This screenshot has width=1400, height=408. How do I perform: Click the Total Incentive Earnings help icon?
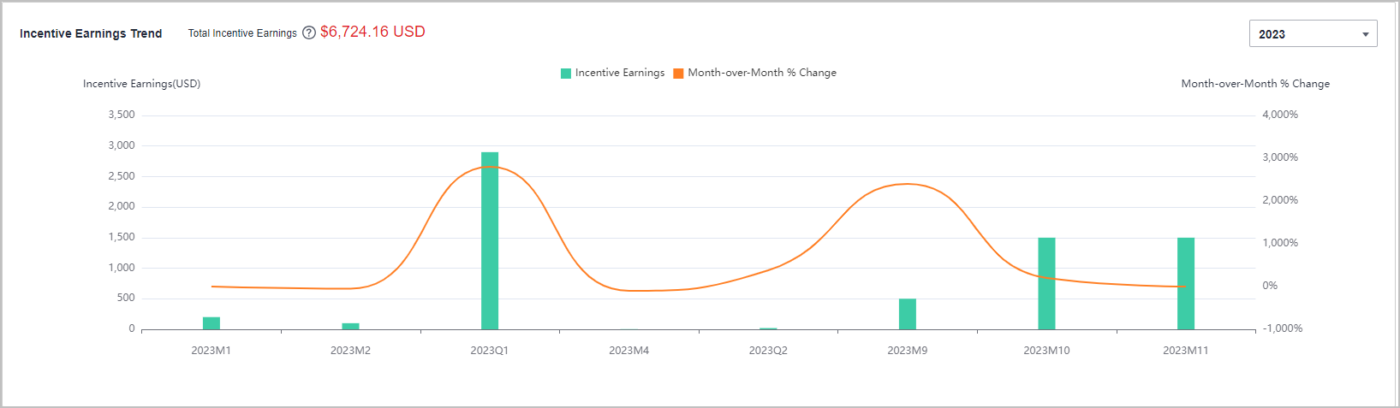tap(309, 33)
